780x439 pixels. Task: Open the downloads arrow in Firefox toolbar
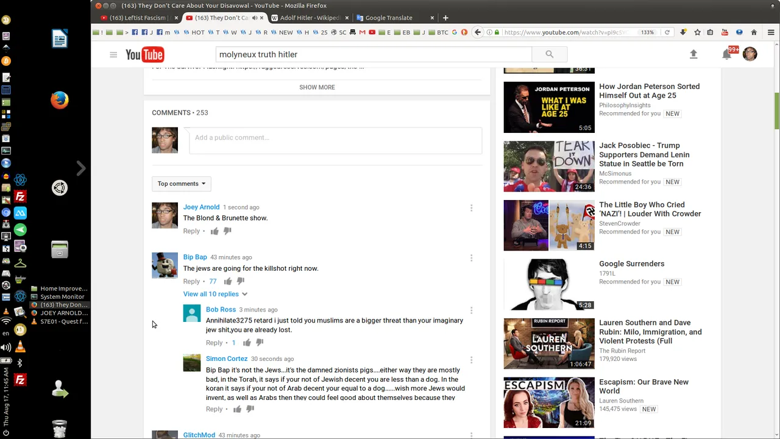coord(683,32)
